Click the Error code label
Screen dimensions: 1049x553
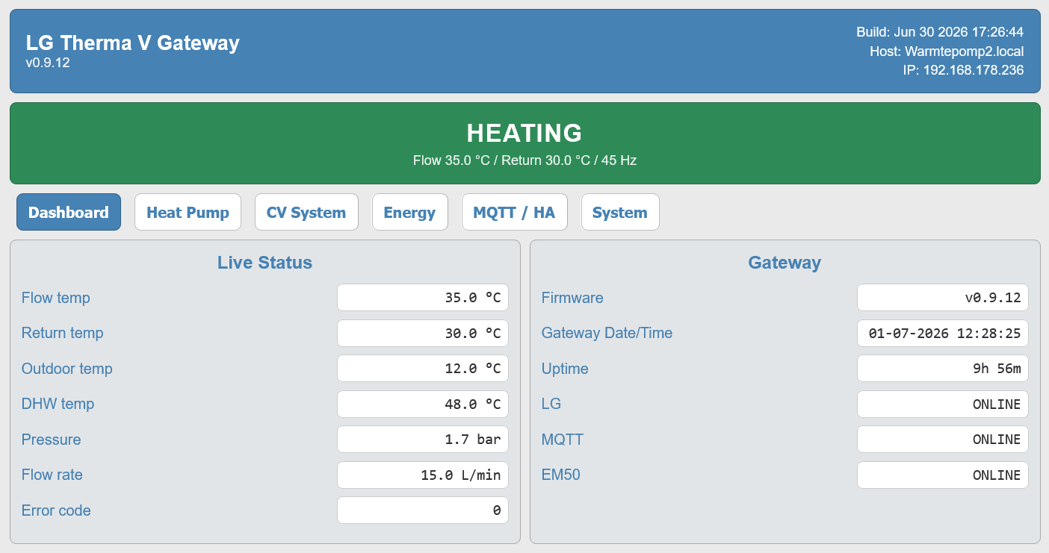point(56,510)
